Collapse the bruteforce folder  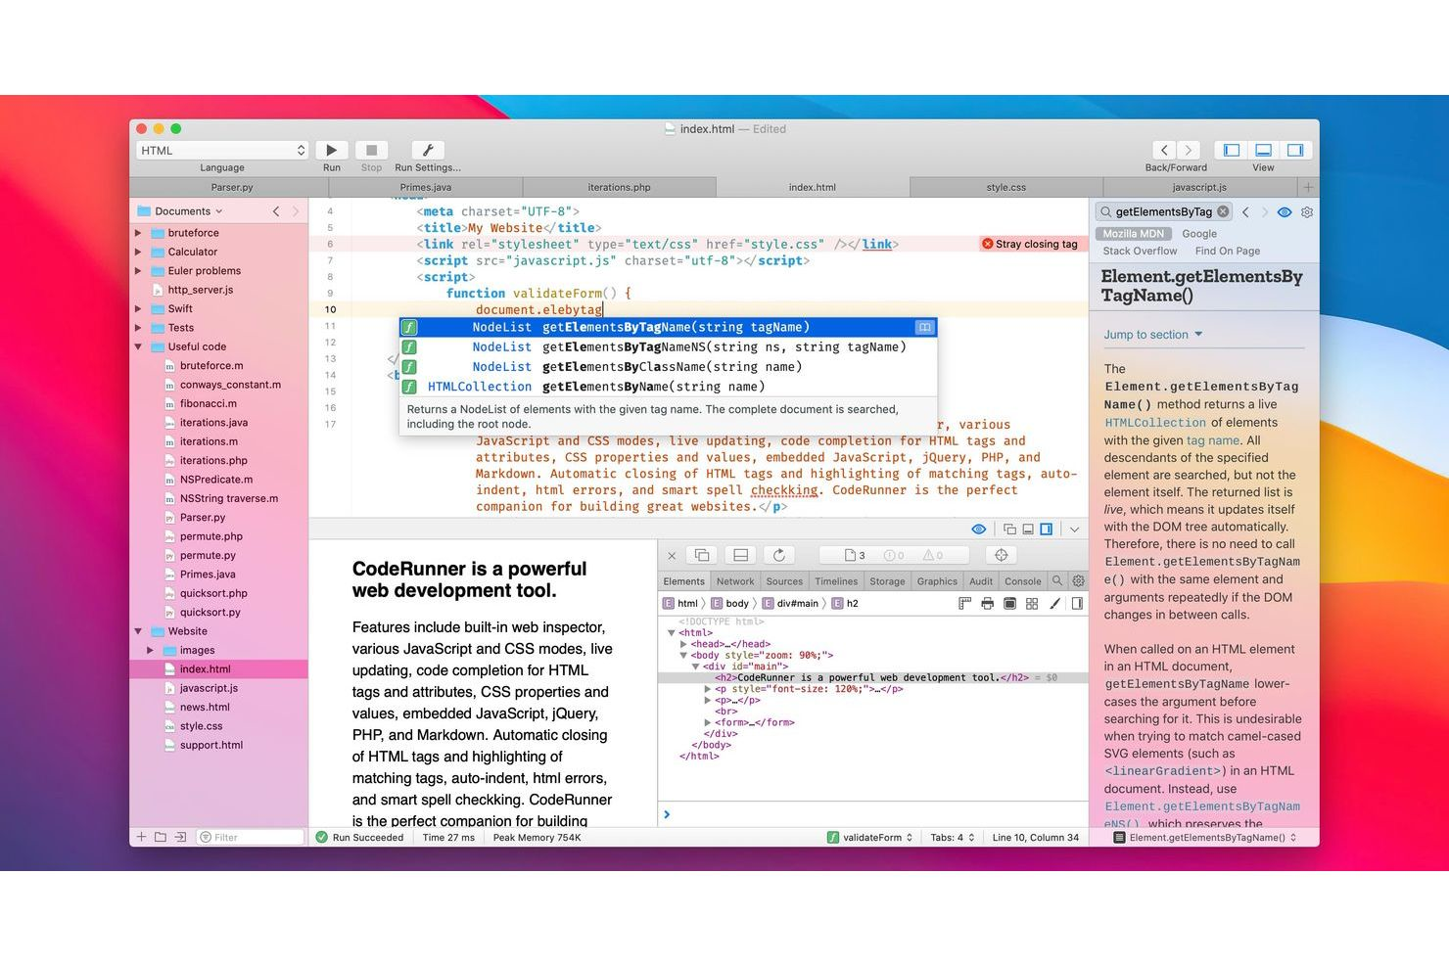[x=138, y=232]
